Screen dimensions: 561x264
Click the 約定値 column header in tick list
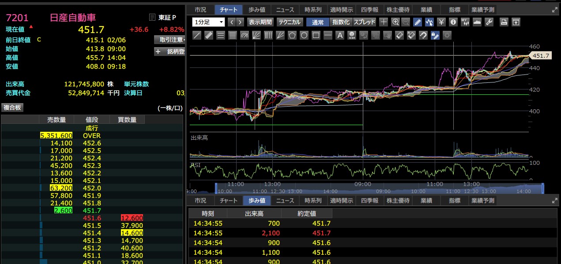click(307, 213)
